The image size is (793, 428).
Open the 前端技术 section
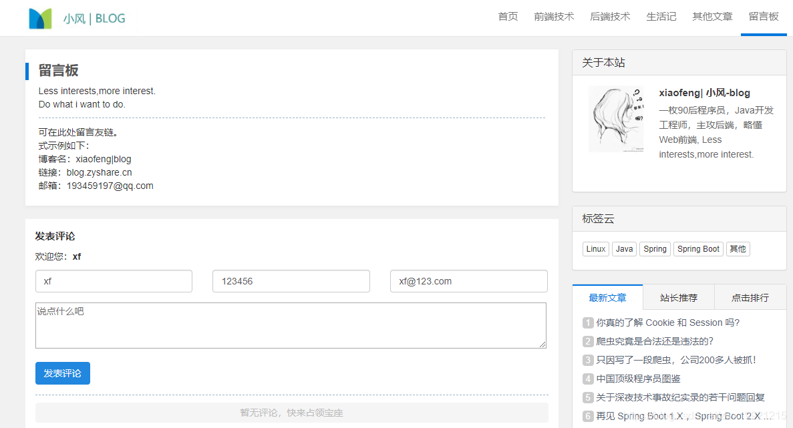coord(554,17)
